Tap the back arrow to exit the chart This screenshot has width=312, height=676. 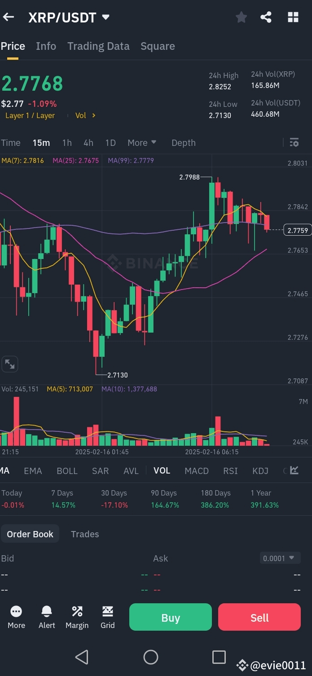8,17
